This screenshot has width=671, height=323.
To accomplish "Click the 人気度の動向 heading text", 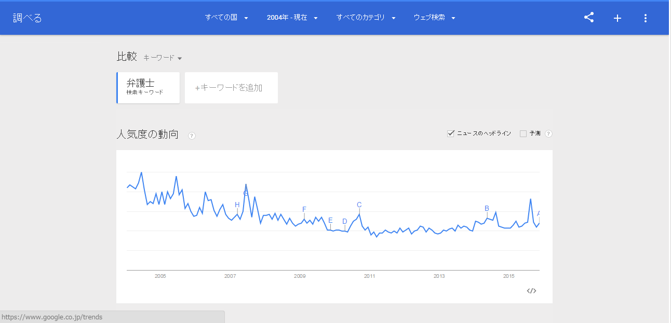I will pyautogui.click(x=147, y=134).
